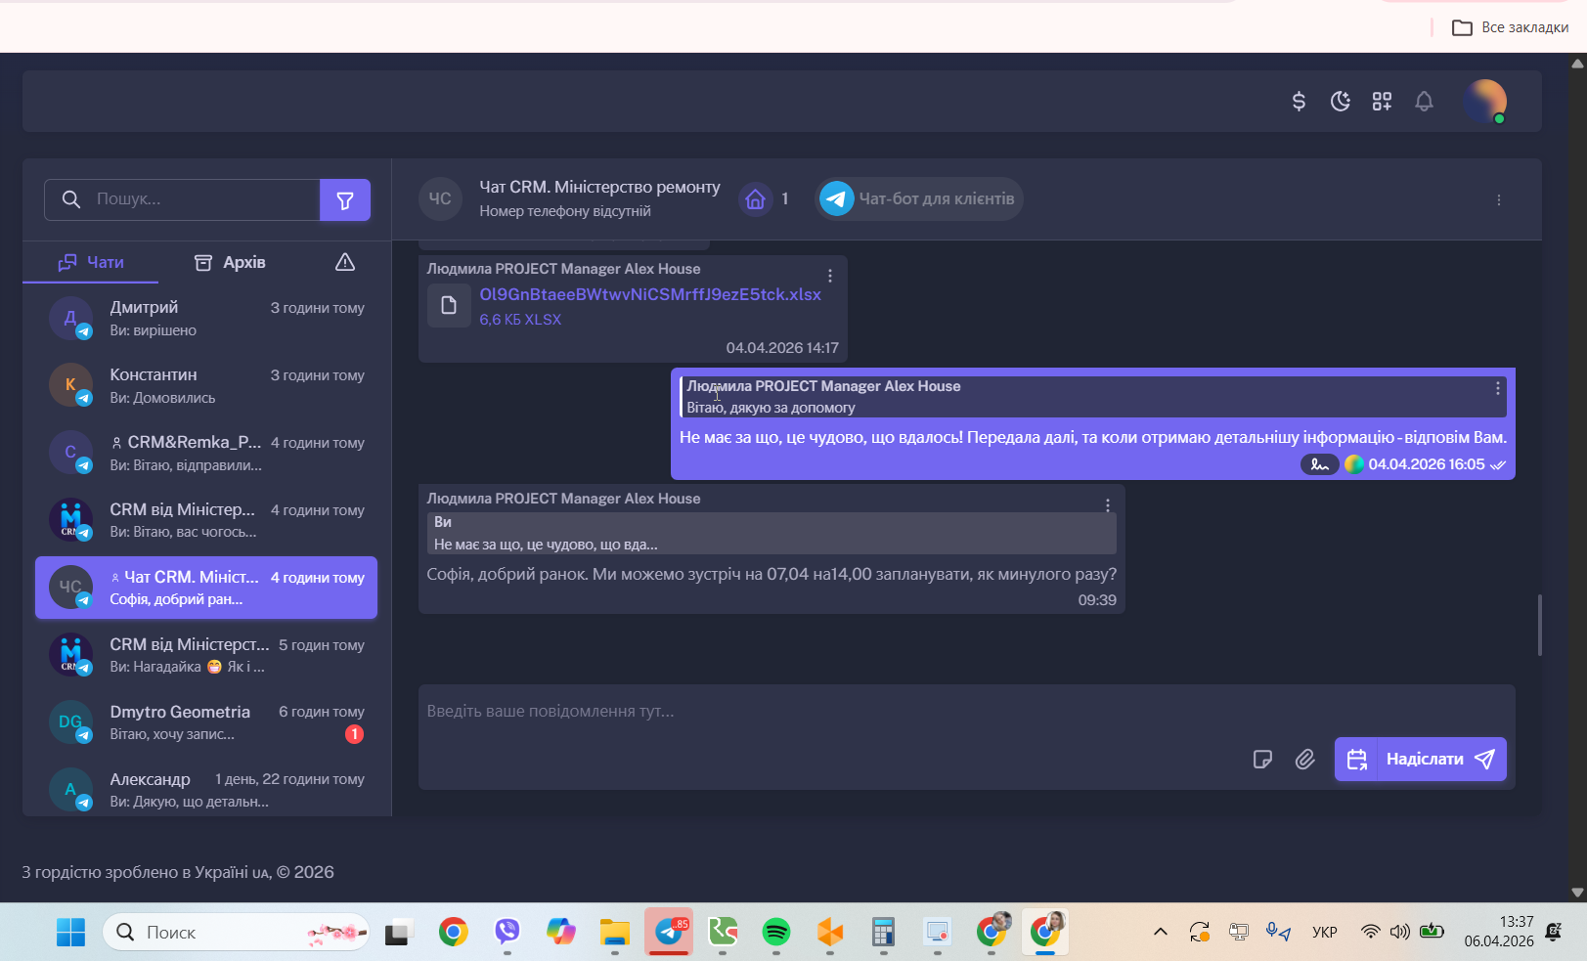Open Calculator from the taskbar
Image resolution: width=1587 pixels, height=961 pixels.
(884, 932)
